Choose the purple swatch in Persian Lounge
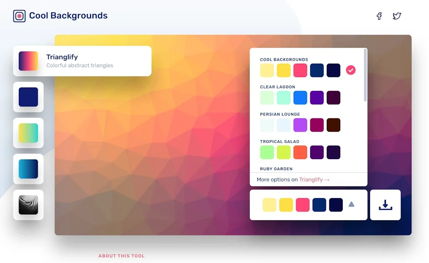 tap(300, 124)
